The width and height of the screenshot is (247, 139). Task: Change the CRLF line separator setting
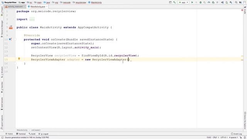[x=216, y=137]
